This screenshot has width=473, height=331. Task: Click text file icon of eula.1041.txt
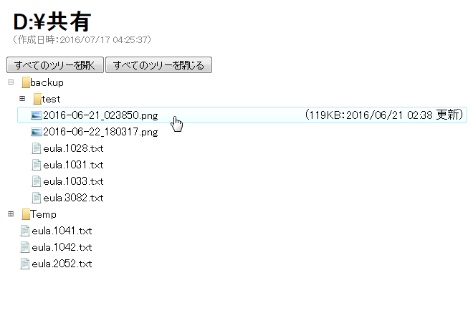25,231
